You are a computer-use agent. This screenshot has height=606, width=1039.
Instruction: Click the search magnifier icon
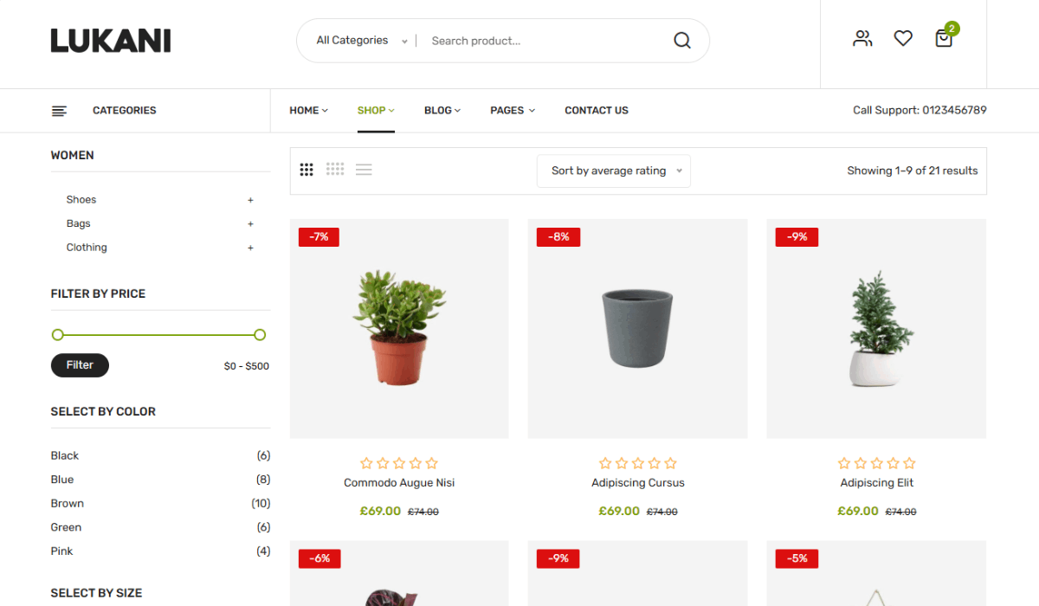click(682, 41)
